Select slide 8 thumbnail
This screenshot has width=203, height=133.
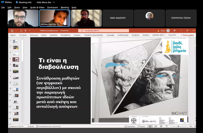pyautogui.click(x=16, y=83)
